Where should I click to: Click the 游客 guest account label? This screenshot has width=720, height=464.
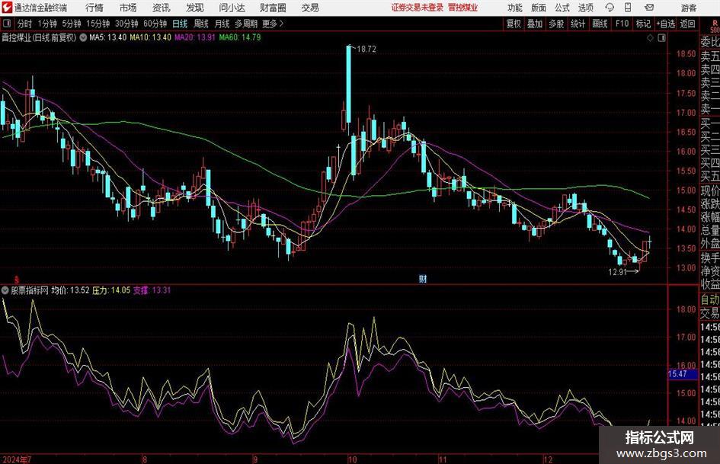[688, 8]
